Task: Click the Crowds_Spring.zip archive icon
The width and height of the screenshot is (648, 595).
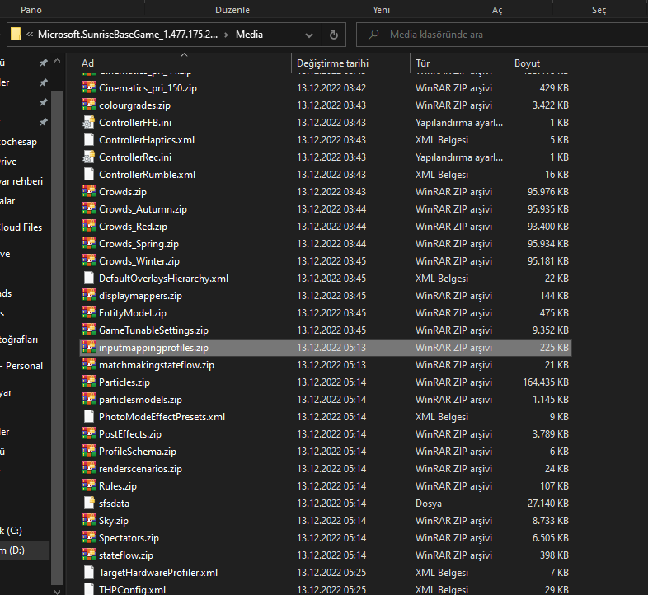Action: pyautogui.click(x=89, y=244)
